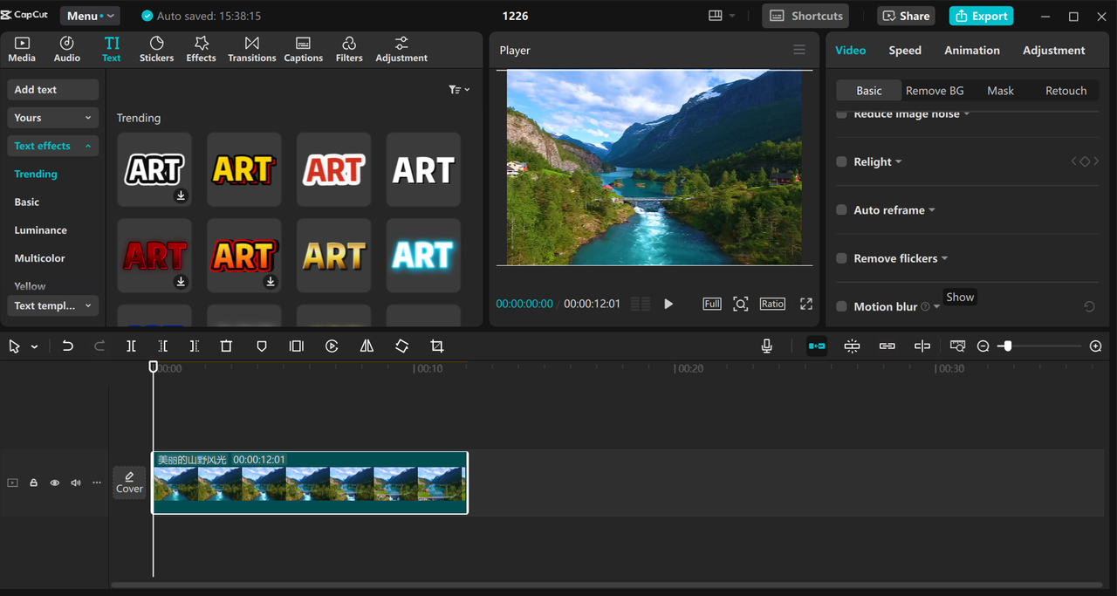Image resolution: width=1117 pixels, height=596 pixels.
Task: Select the Mirror flip icon on the toolbar
Action: pos(367,346)
